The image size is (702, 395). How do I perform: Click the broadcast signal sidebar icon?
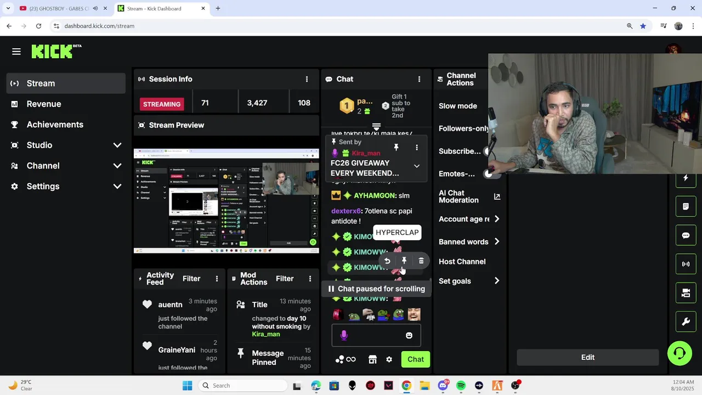(x=686, y=264)
